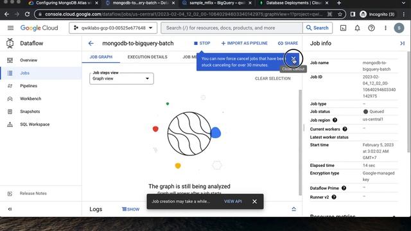Screen dimensions: 411x231
Task: Close the force cancel callout
Action: point(293,58)
